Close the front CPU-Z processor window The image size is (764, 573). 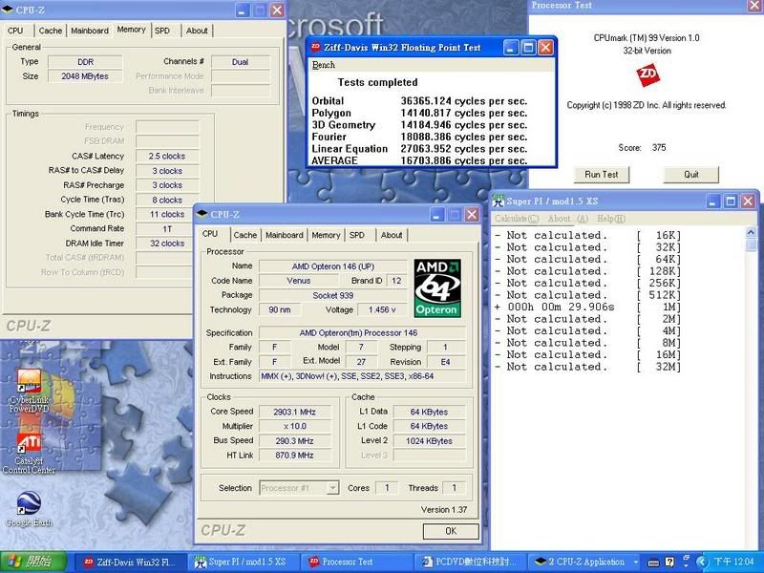pyautogui.click(x=472, y=214)
